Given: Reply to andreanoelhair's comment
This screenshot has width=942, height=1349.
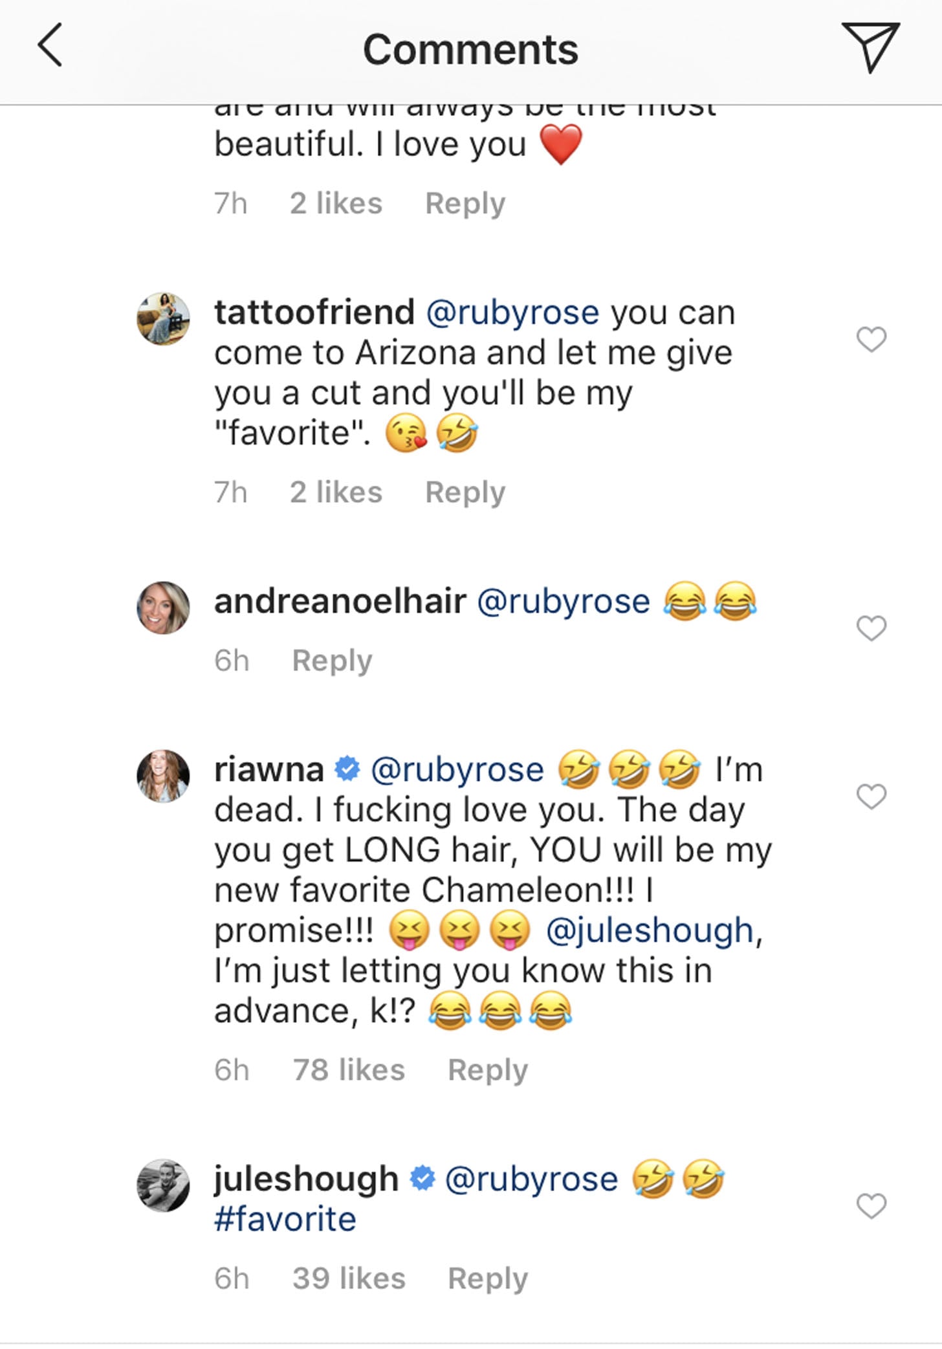Looking at the screenshot, I should [332, 662].
